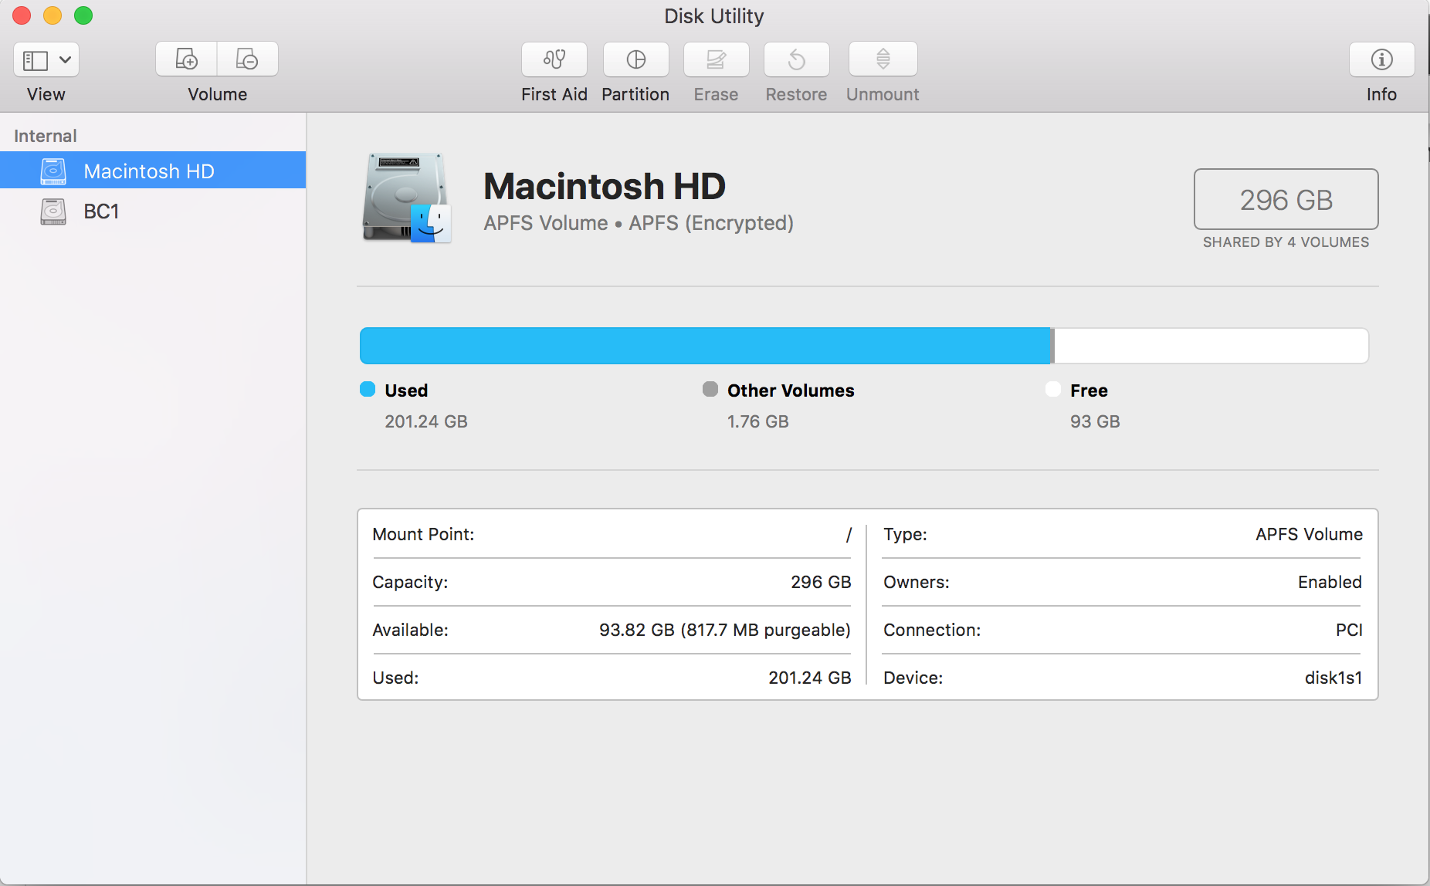Add a new APFS volume
Image resolution: width=1430 pixels, height=886 pixels.
[x=186, y=59]
